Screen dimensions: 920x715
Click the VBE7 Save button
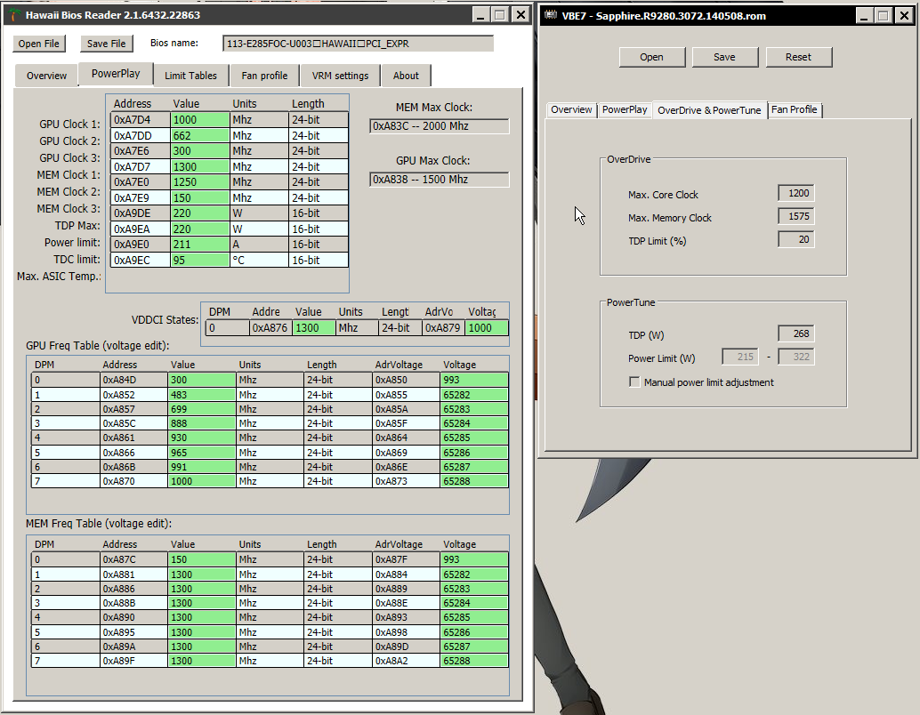(724, 57)
